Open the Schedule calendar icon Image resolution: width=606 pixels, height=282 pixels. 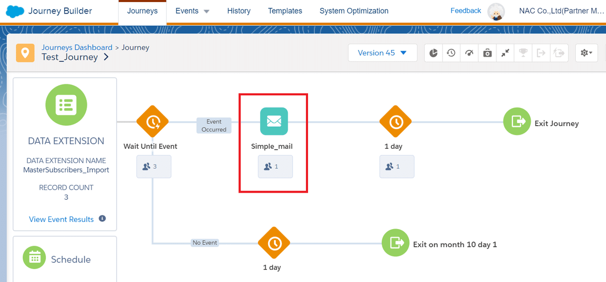point(34,258)
